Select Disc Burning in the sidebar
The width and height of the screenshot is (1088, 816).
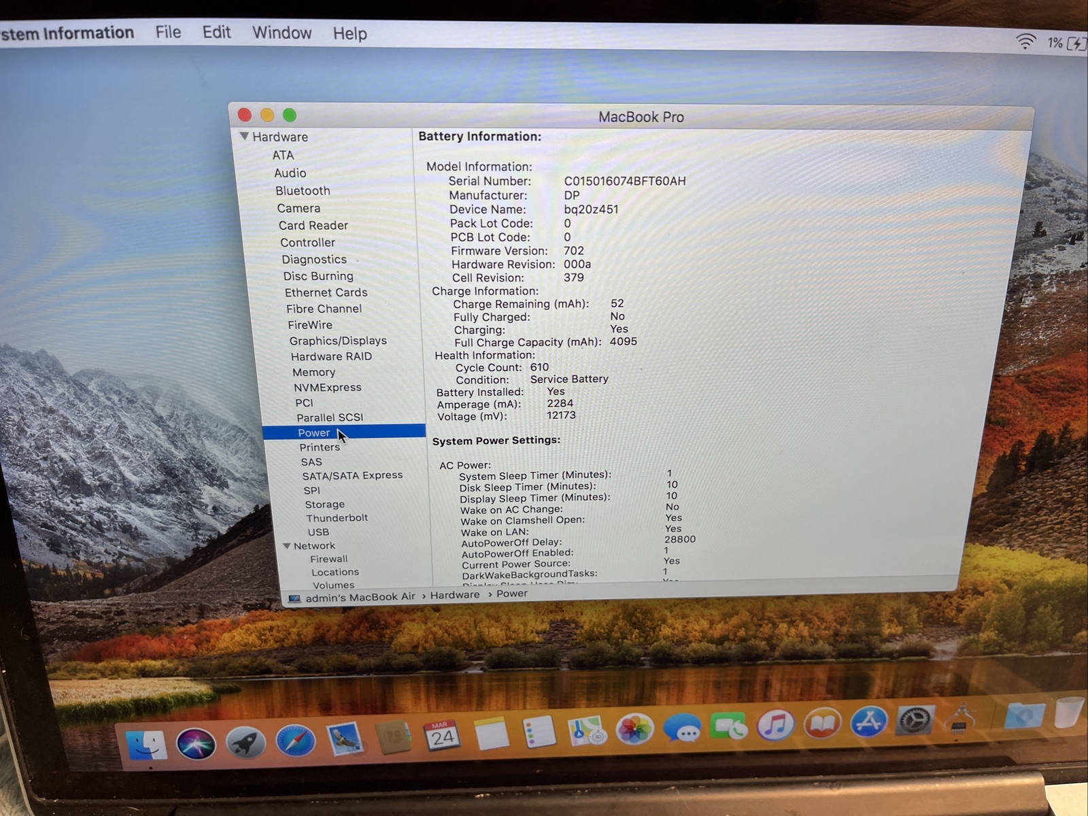pos(318,276)
